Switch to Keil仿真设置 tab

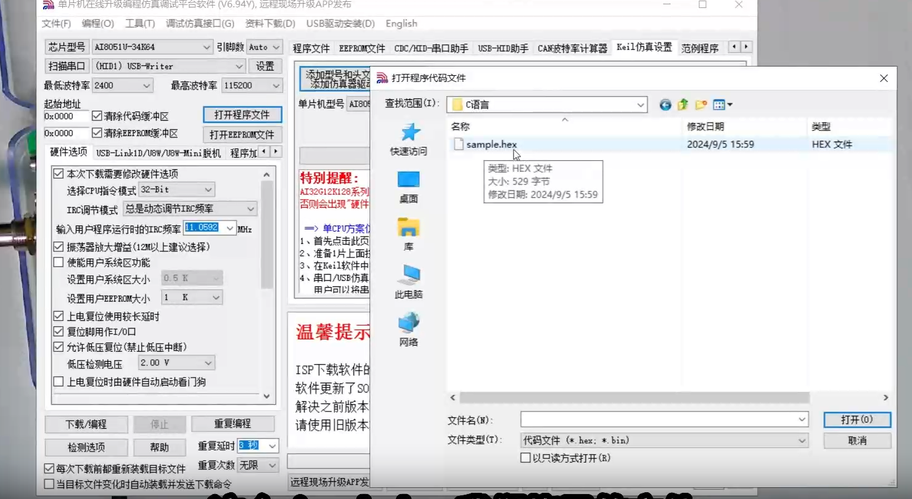[x=644, y=47]
